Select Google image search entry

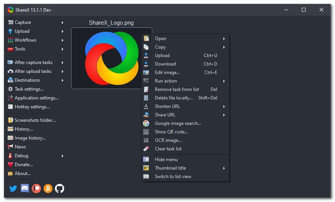pos(185,123)
